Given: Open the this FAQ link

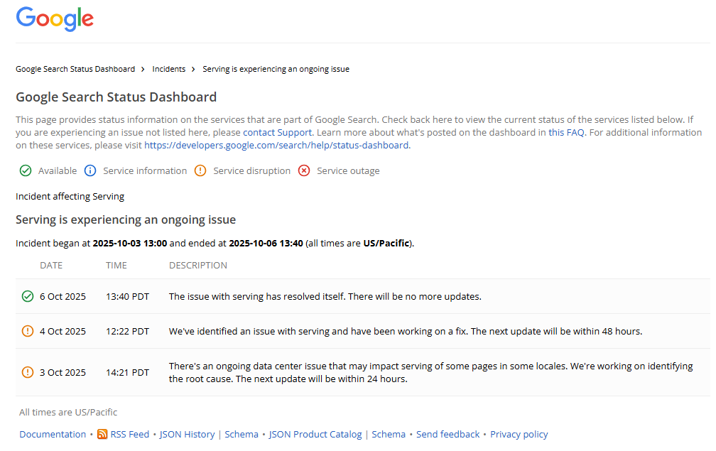Looking at the screenshot, I should click(566, 132).
